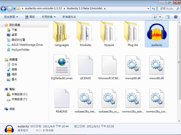Select the msvcp90.dll file
181x135 pixels.
pos(133,67)
